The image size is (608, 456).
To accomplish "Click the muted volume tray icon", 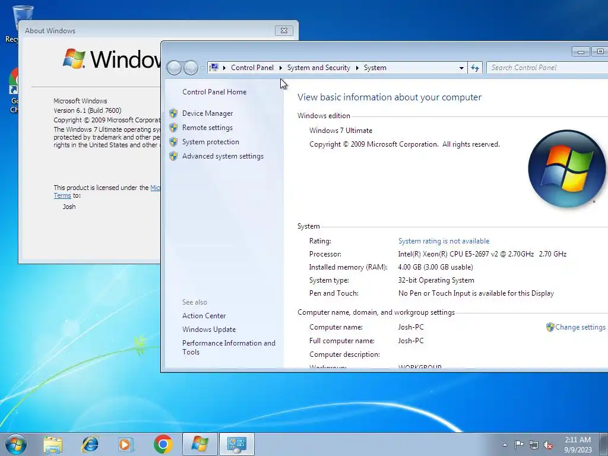I will pos(548,445).
